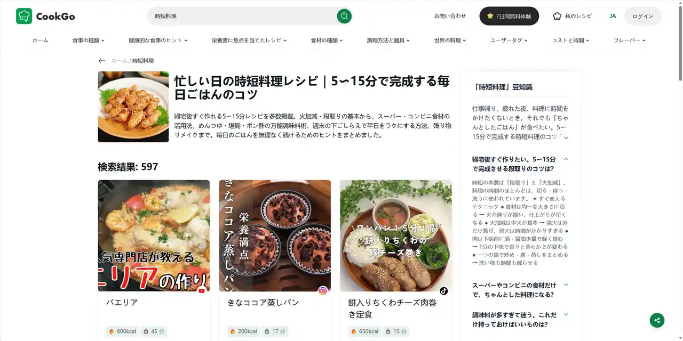Click the chef hat icon beside 私のレシピ
683x341 pixels.
point(558,16)
